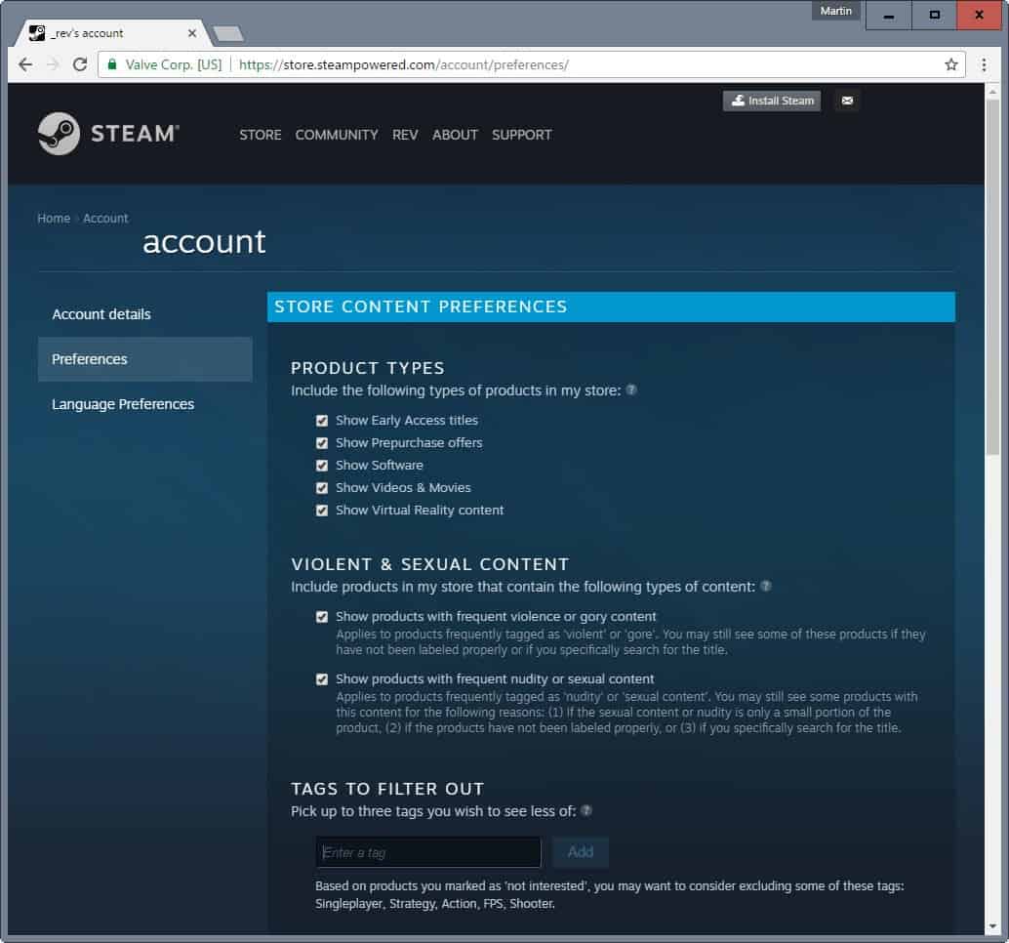This screenshot has height=943, width=1009.
Task: Minimize the browser window
Action: (x=889, y=15)
